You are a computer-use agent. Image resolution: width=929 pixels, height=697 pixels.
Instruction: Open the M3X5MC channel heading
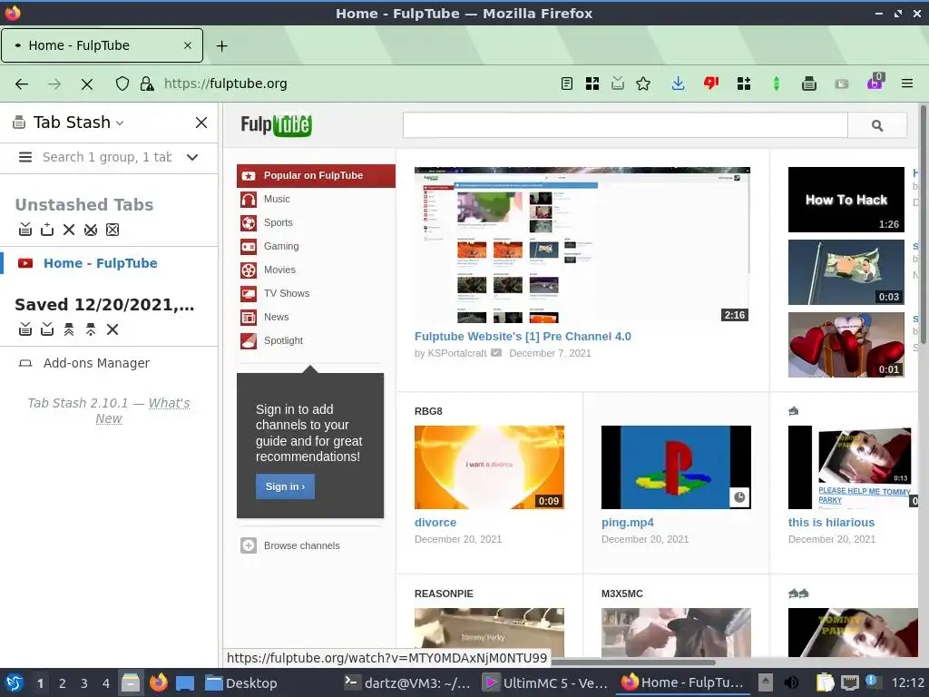click(x=622, y=594)
